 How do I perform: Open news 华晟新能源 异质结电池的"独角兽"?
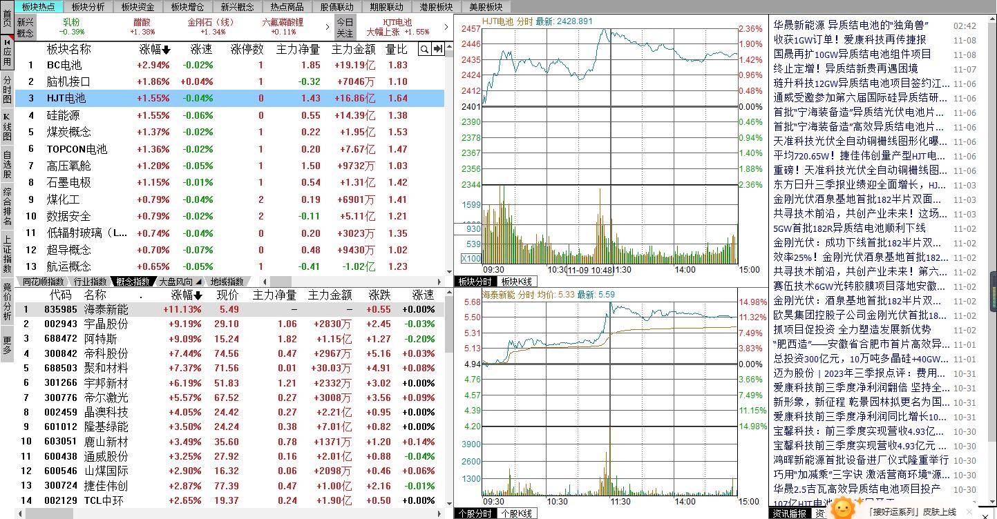[851, 26]
